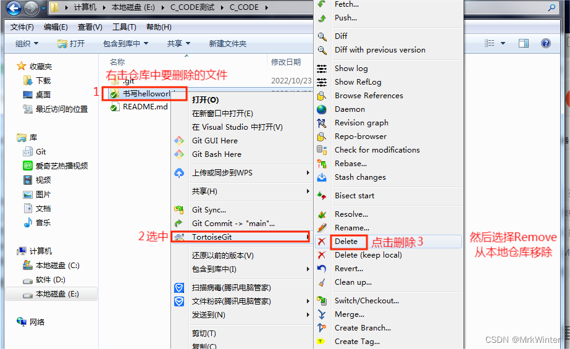The width and height of the screenshot is (570, 349).
Task: Click the red X Delete icon
Action: tap(322, 242)
